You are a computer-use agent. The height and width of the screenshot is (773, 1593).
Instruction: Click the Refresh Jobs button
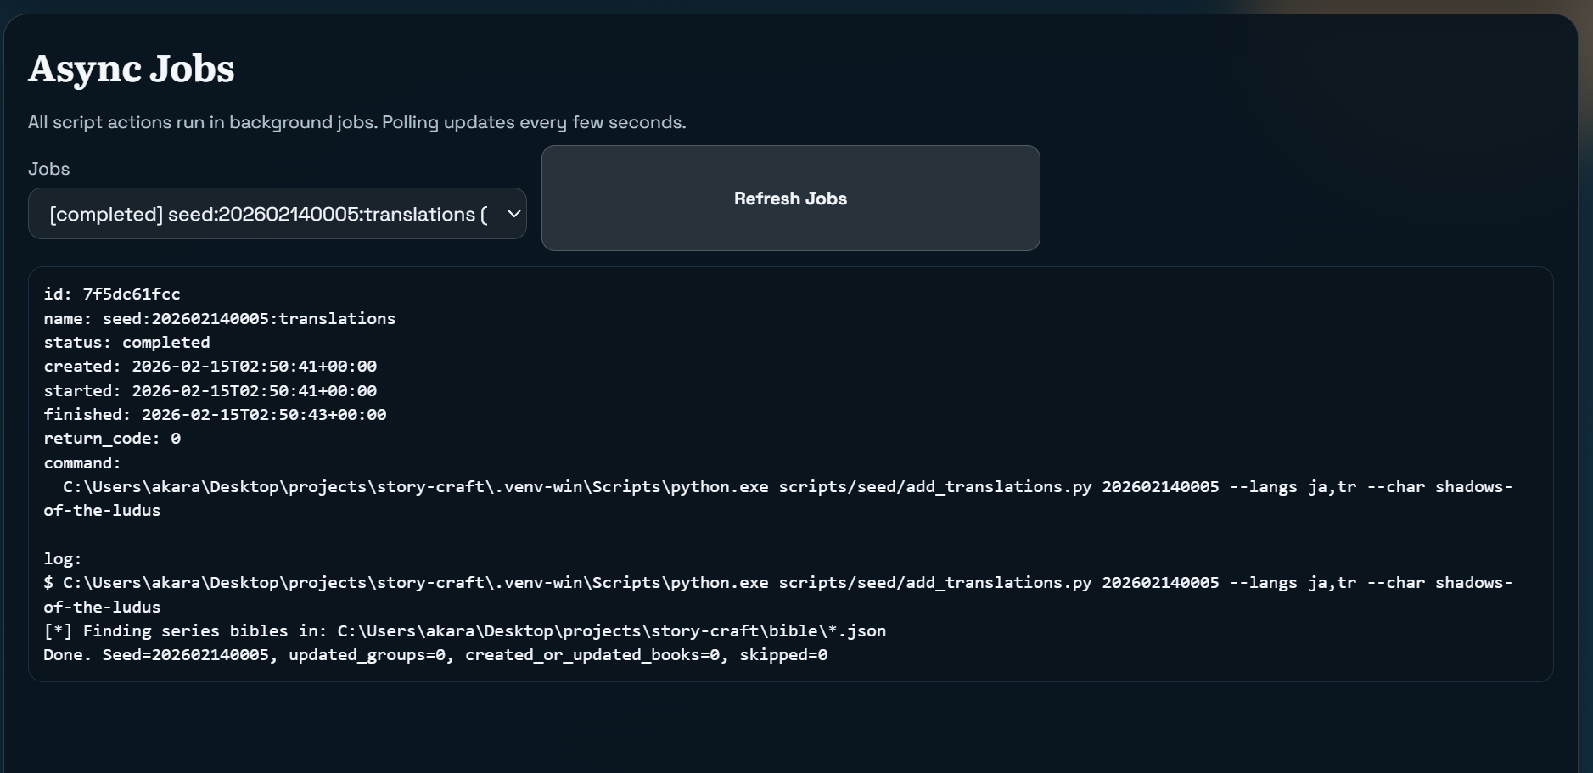[x=790, y=199]
